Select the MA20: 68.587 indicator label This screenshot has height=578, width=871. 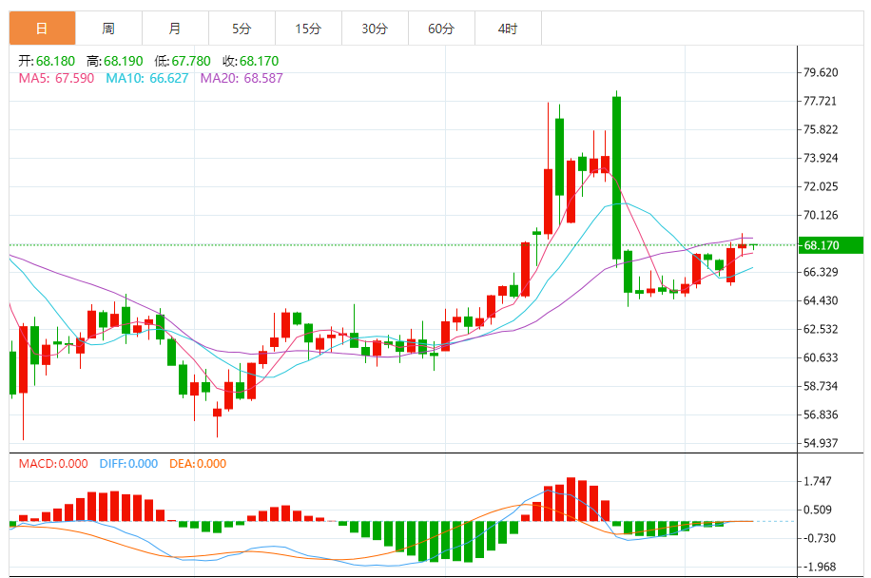[x=242, y=78]
